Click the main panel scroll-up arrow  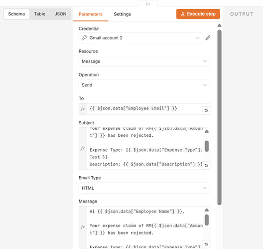[219, 25]
